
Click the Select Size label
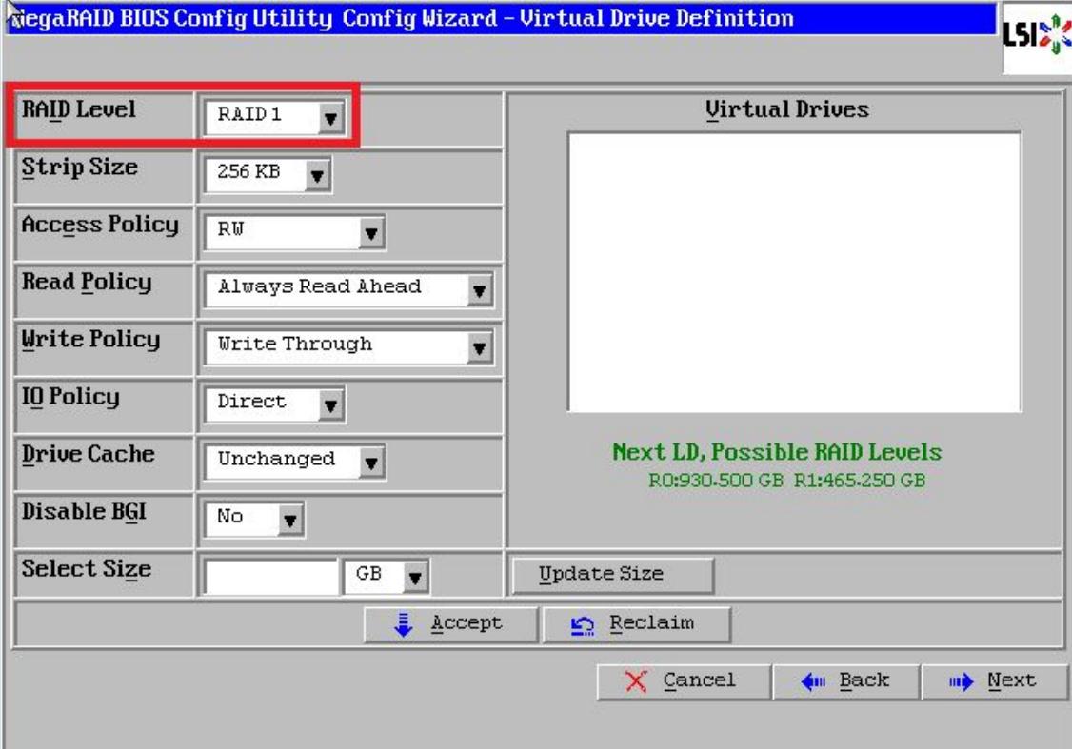(86, 569)
